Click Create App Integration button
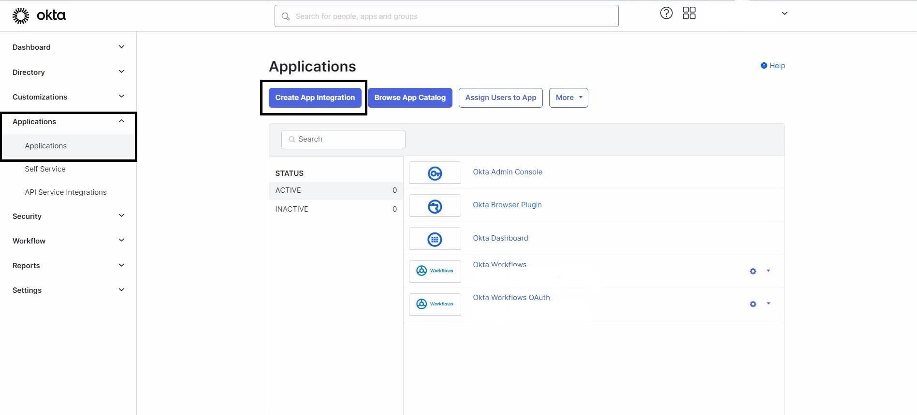917x415 pixels. coord(315,98)
